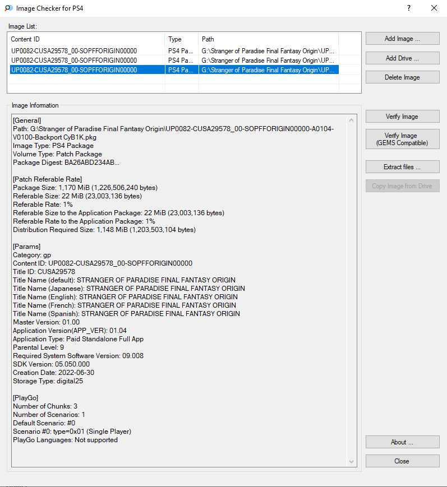Screen dimensions: 447x487
Task: Click the help question mark icon
Action: 409,8
